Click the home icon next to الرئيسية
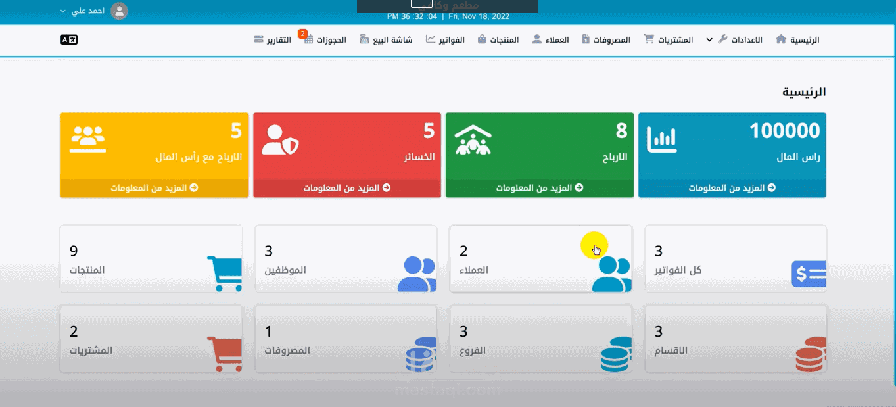The height and width of the screenshot is (407, 896). [781, 39]
